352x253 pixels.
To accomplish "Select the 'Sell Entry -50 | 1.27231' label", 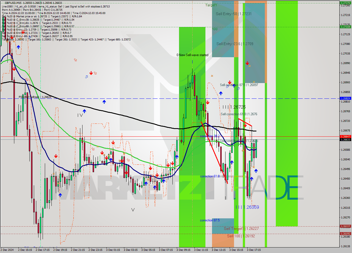I will coord(234,14).
